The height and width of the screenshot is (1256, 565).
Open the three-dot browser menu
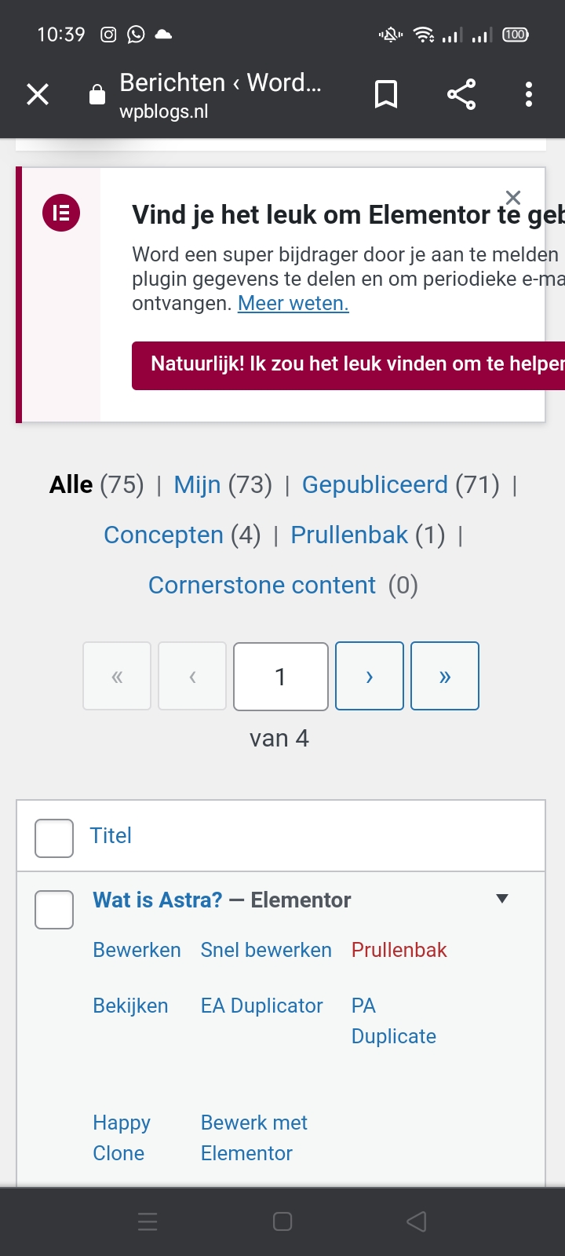[x=529, y=95]
